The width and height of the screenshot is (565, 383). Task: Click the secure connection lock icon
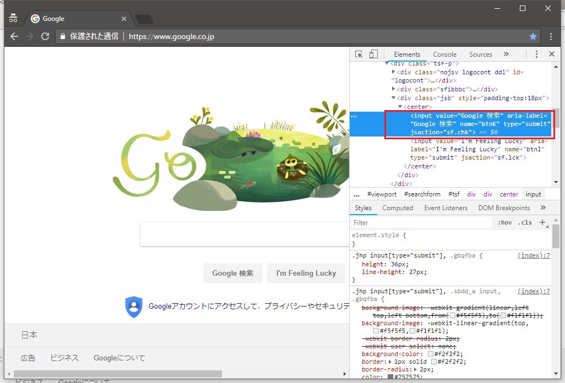coord(63,36)
